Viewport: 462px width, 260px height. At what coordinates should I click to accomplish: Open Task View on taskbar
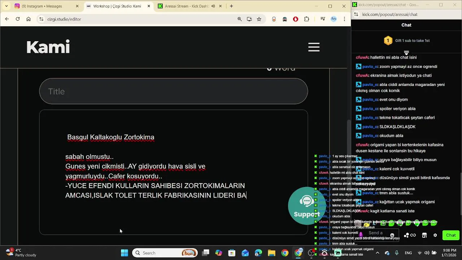(205, 253)
